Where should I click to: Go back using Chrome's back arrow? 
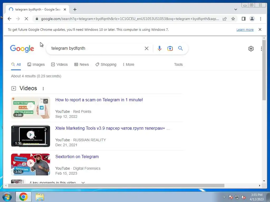(9, 19)
